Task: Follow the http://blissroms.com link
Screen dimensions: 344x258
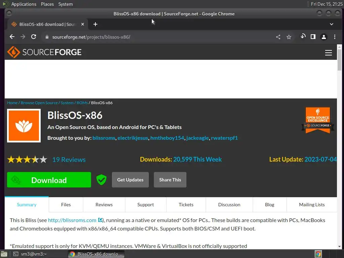Action: (x=72, y=220)
